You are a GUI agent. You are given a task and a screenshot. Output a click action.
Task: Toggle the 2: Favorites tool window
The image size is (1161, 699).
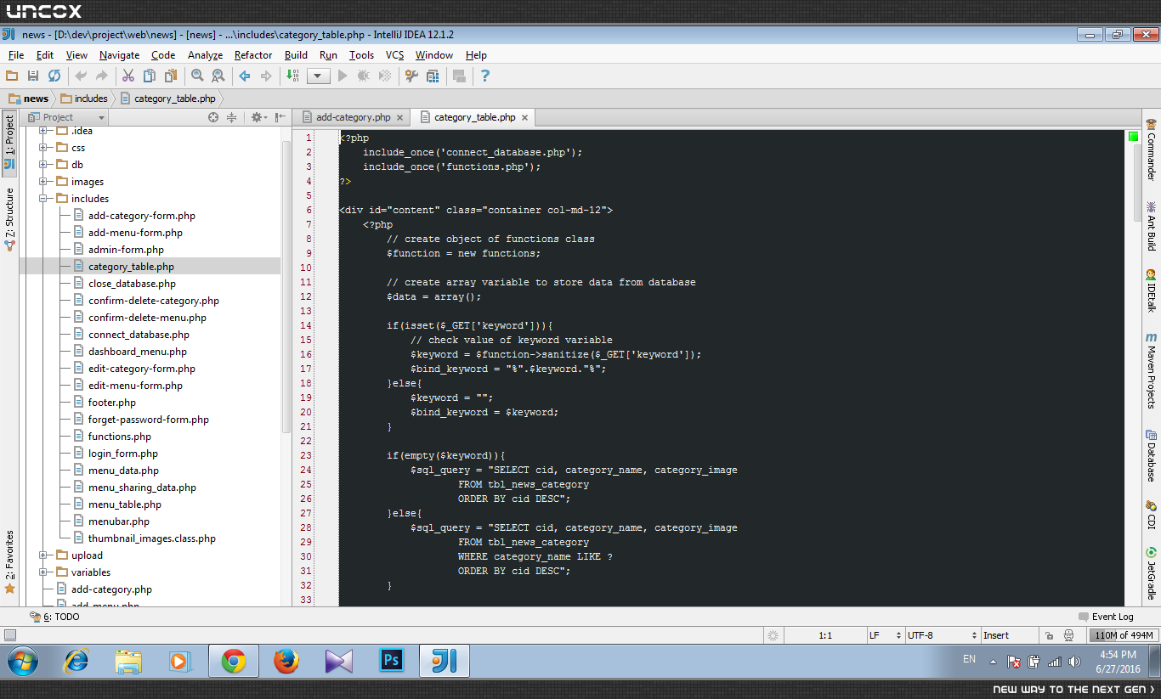9,561
